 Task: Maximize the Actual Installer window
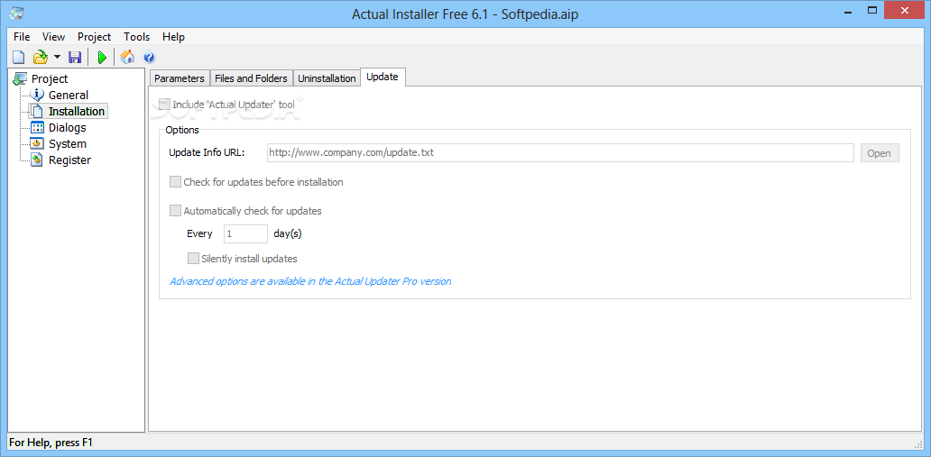coord(872,10)
